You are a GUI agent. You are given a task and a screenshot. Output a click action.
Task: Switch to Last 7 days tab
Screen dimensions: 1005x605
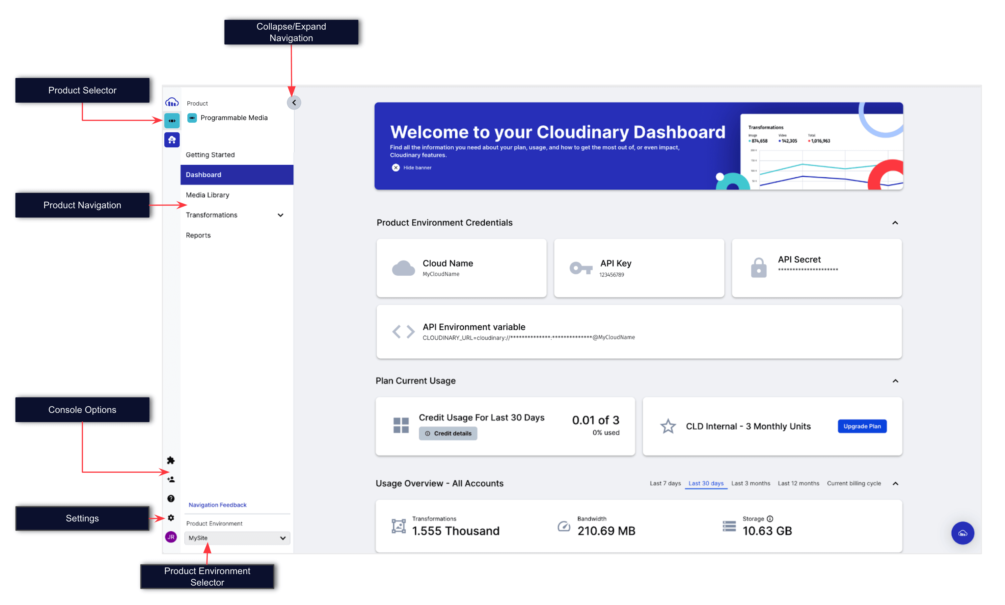[x=665, y=483]
